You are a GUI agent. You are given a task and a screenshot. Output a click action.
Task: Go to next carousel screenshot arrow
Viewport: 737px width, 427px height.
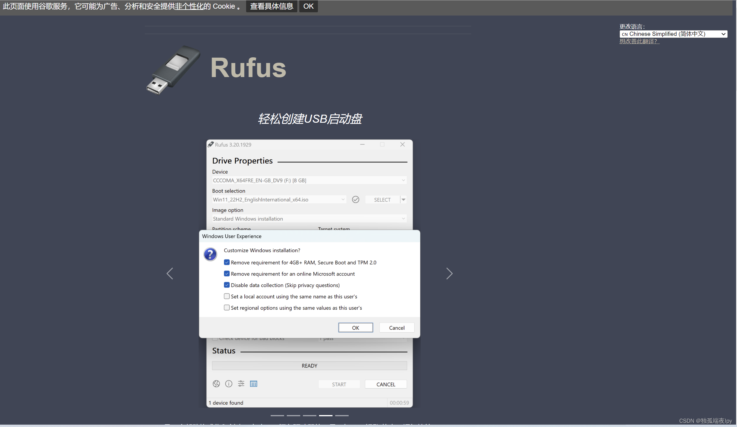point(449,274)
